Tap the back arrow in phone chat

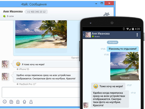[84, 35]
